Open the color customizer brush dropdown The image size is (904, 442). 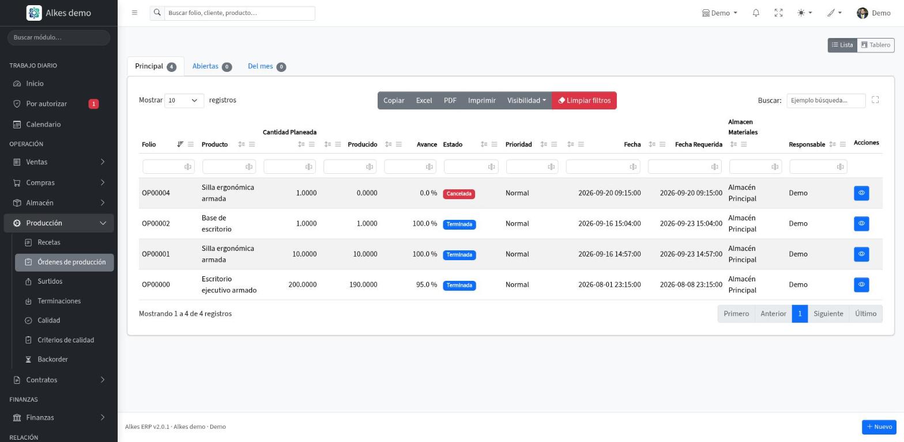pos(834,13)
